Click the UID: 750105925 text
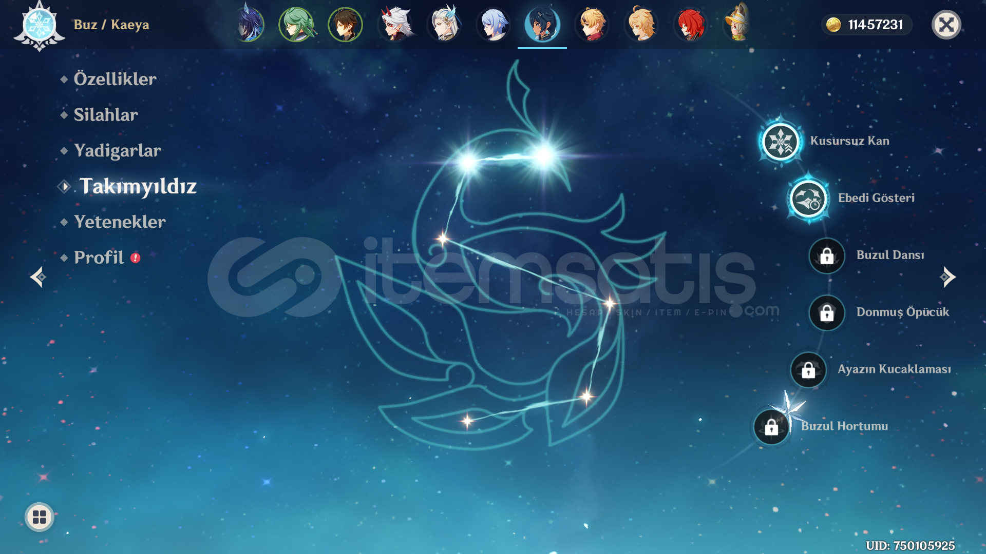Screen dimensions: 986x554 (910, 545)
